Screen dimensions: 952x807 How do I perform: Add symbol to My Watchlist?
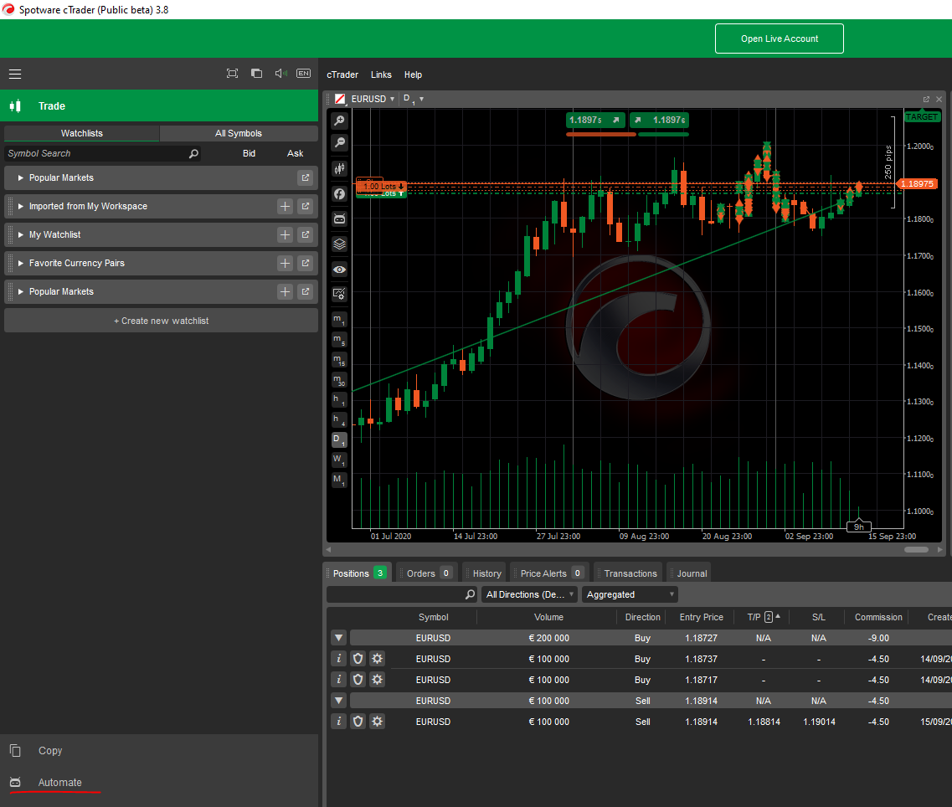coord(285,235)
